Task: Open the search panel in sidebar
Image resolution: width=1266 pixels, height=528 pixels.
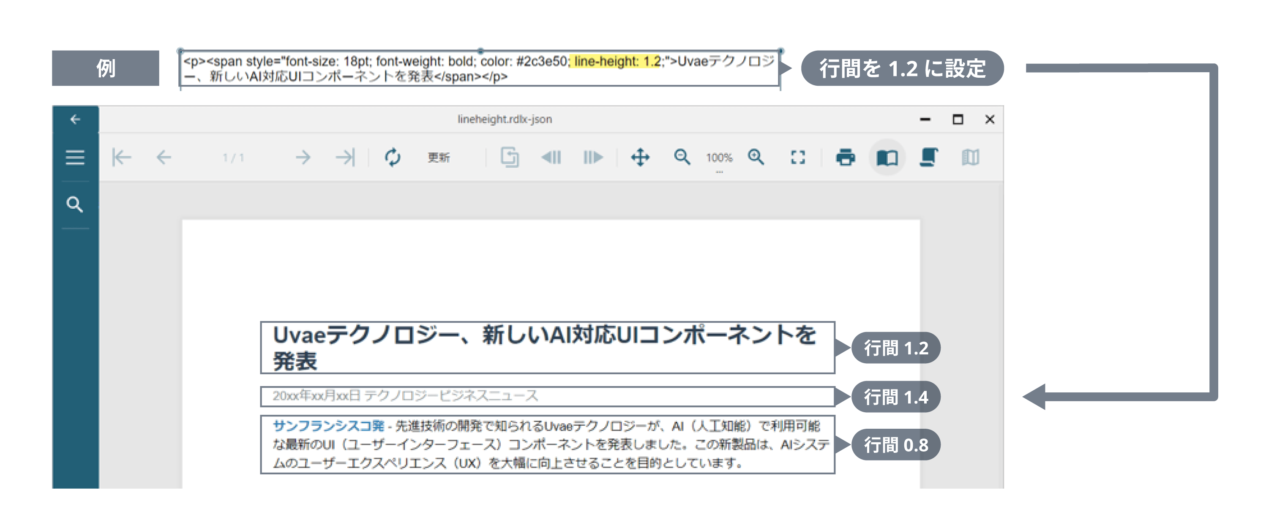Action: tap(75, 204)
